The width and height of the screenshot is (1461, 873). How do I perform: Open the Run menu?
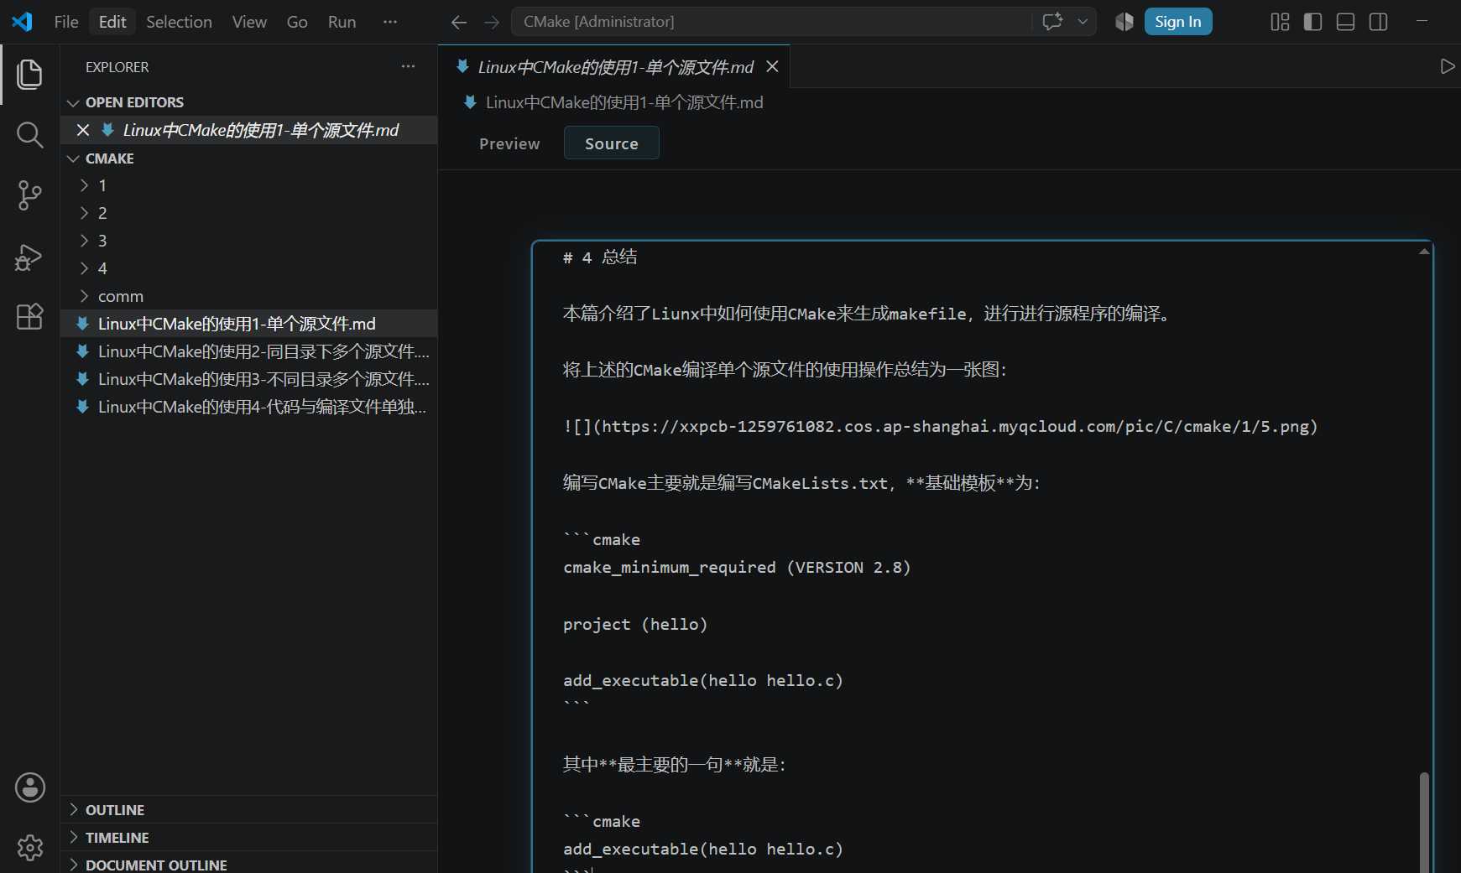point(342,22)
